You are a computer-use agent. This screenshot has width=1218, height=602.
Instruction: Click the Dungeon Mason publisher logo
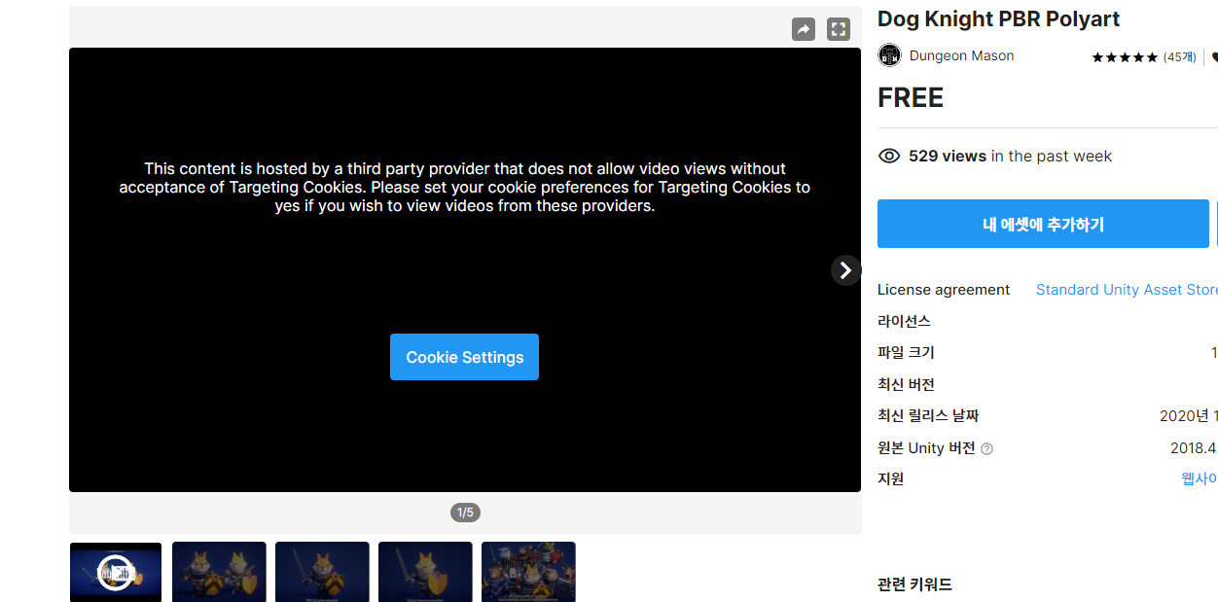[889, 55]
